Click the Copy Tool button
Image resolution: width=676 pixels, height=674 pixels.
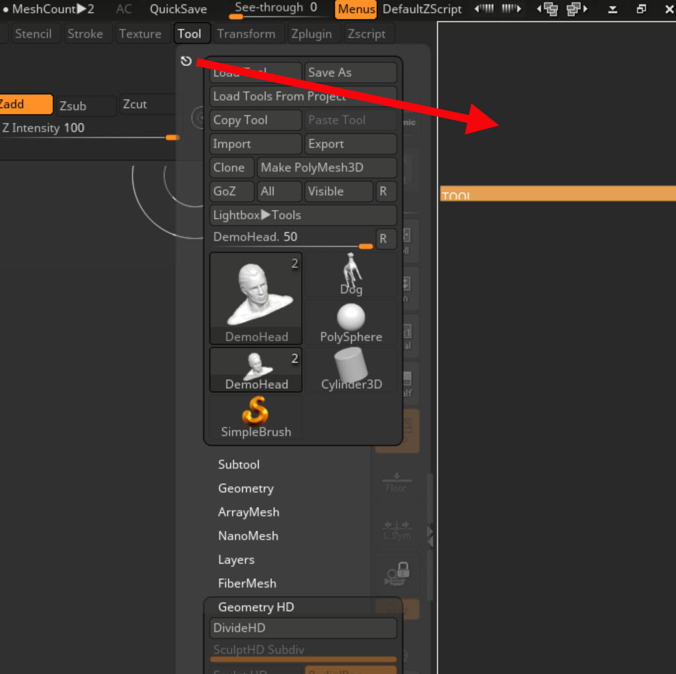point(255,120)
